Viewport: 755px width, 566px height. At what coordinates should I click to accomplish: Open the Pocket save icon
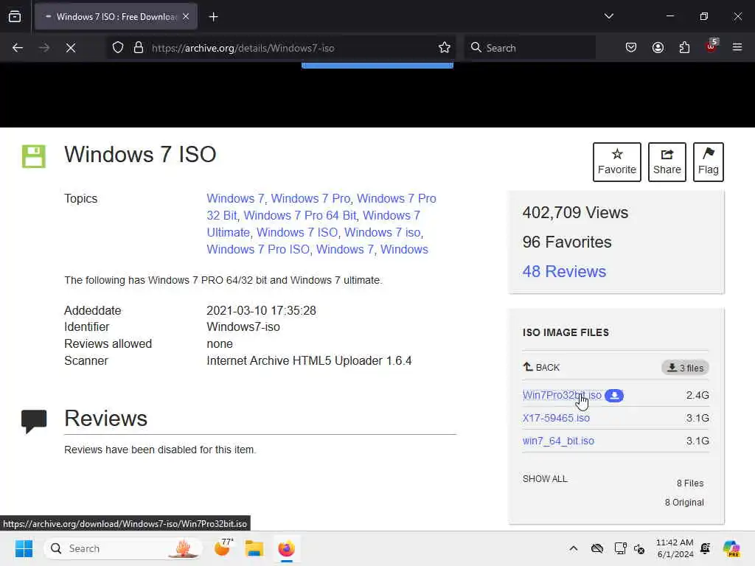click(631, 48)
